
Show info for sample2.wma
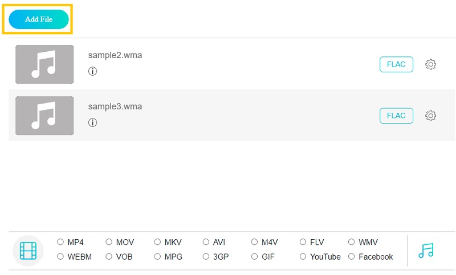(x=92, y=71)
